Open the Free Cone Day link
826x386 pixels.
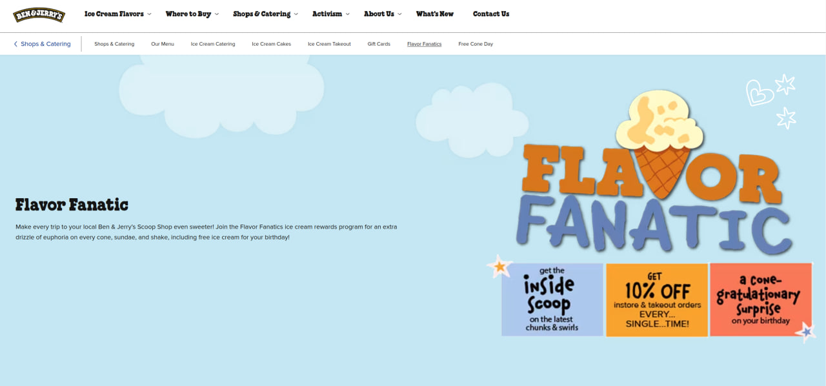pyautogui.click(x=476, y=44)
